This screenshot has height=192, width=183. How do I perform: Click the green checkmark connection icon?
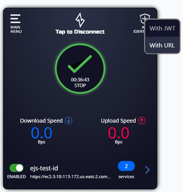[80, 64]
